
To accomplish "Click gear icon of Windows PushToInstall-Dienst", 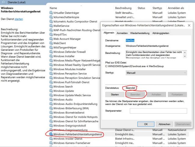I will (x=51, y=82).
